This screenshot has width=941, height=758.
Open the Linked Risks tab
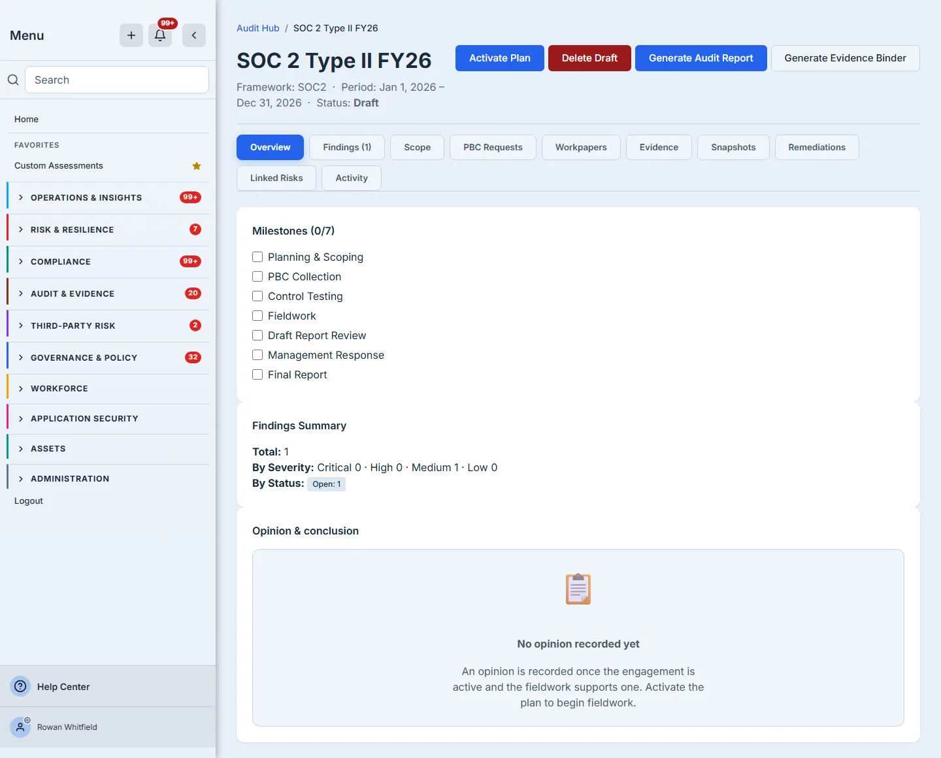(276, 178)
